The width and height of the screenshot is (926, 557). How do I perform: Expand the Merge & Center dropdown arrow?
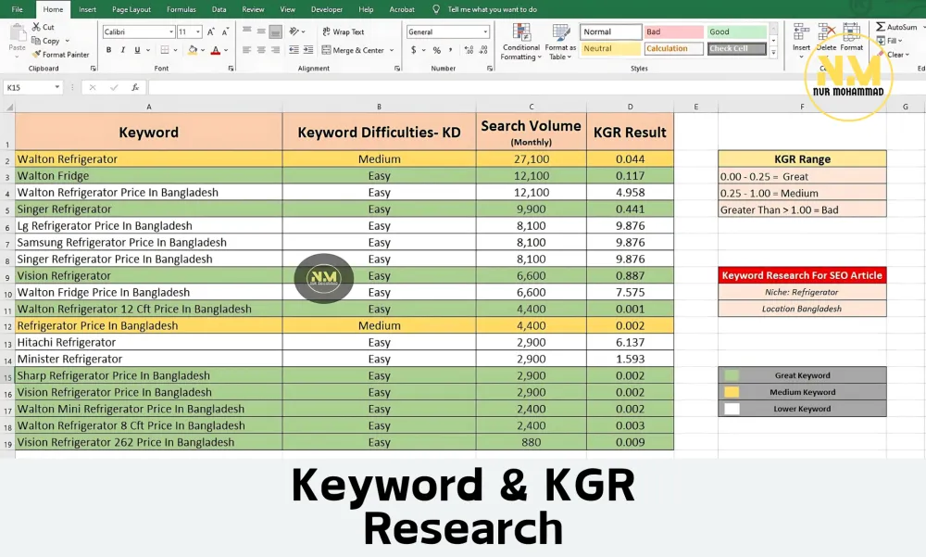tap(392, 50)
